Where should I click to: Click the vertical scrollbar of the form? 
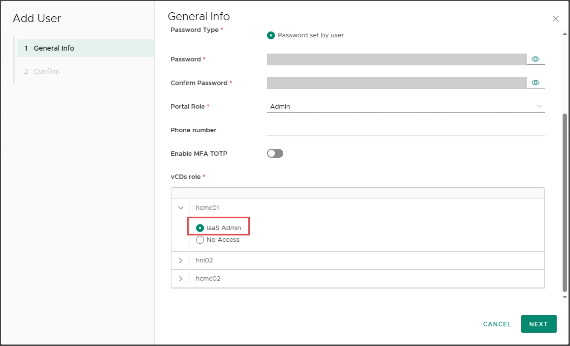coord(565,202)
